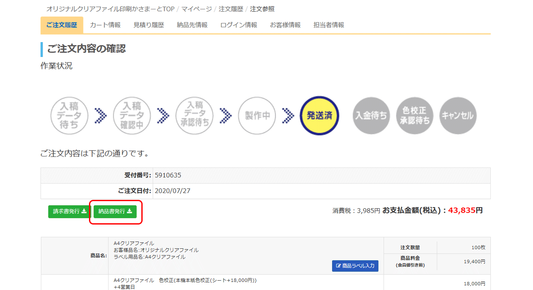
Task: Click the 入金待ち status circle
Action: coord(371,116)
